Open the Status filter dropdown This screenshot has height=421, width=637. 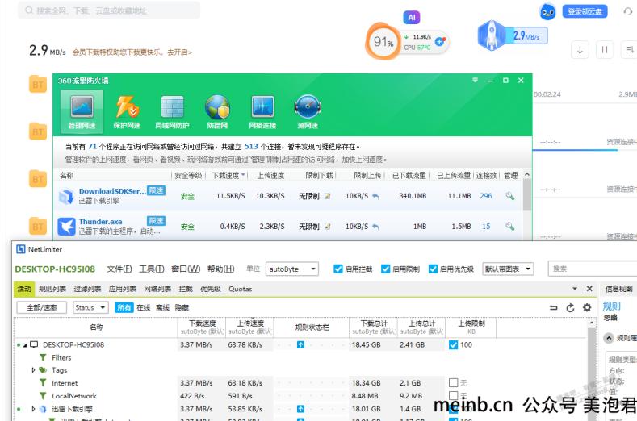tap(90, 308)
